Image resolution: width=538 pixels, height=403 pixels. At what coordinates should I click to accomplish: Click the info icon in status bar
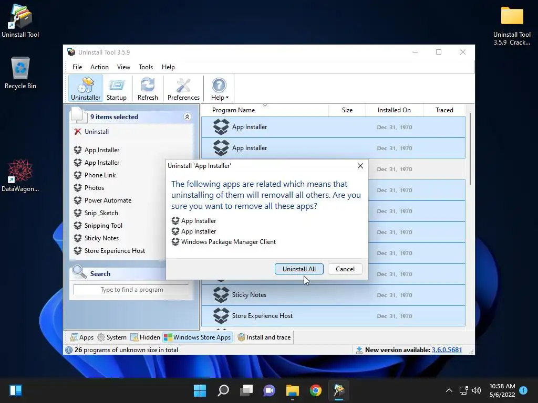[x=69, y=350]
